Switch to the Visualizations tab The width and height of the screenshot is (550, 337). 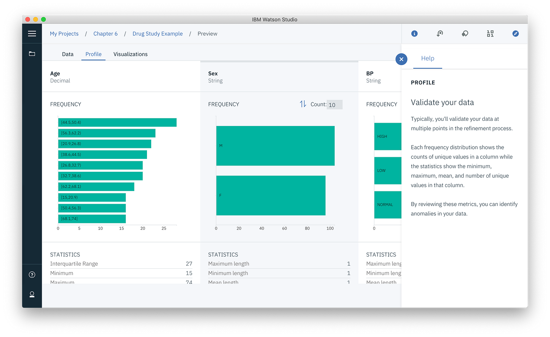[130, 54]
